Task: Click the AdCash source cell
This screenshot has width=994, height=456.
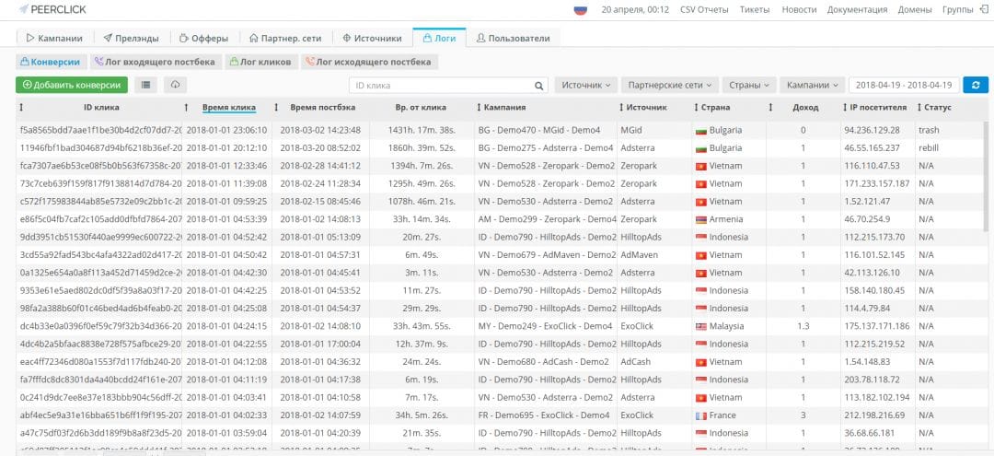Action: pyautogui.click(x=636, y=362)
